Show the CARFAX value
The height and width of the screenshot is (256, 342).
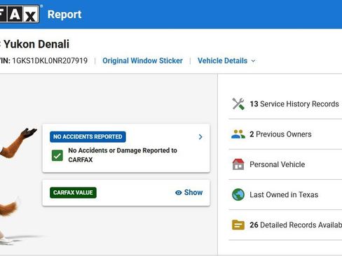pyautogui.click(x=189, y=192)
